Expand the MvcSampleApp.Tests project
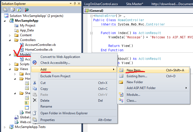 click(x=5, y=127)
